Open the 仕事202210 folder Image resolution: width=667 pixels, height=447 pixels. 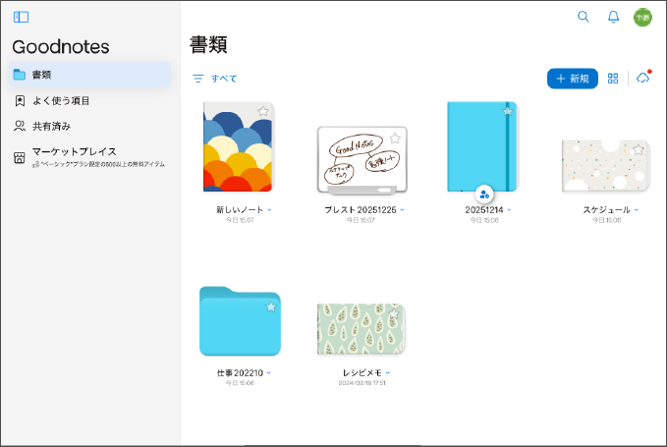click(240, 321)
